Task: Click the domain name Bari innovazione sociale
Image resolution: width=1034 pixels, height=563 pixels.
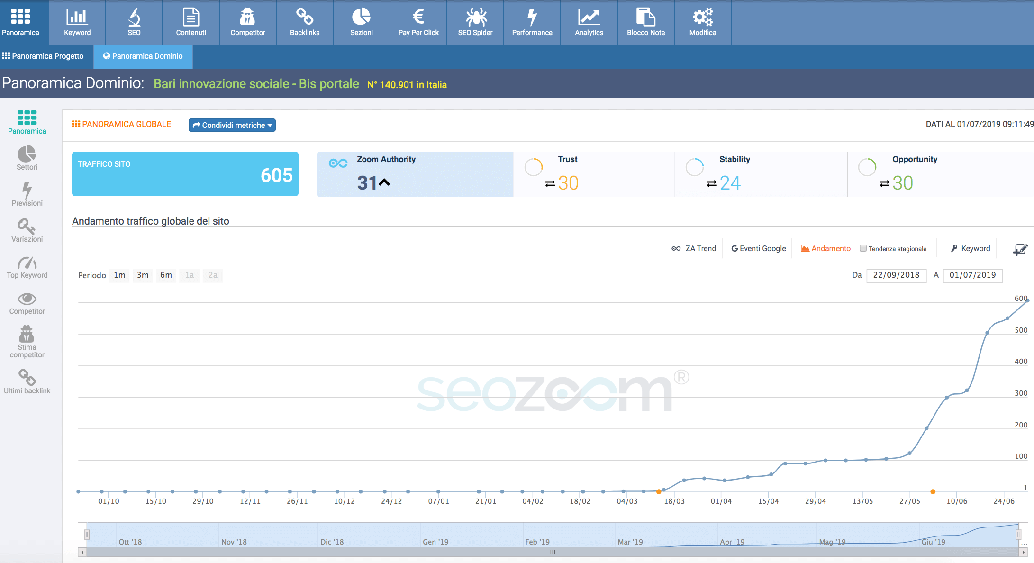Action: click(x=256, y=84)
